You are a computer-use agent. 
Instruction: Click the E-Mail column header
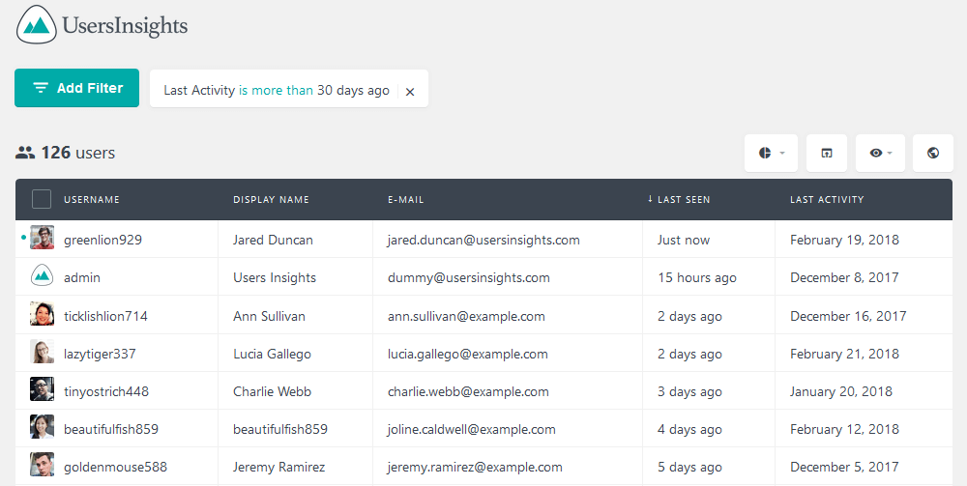pyautogui.click(x=406, y=200)
